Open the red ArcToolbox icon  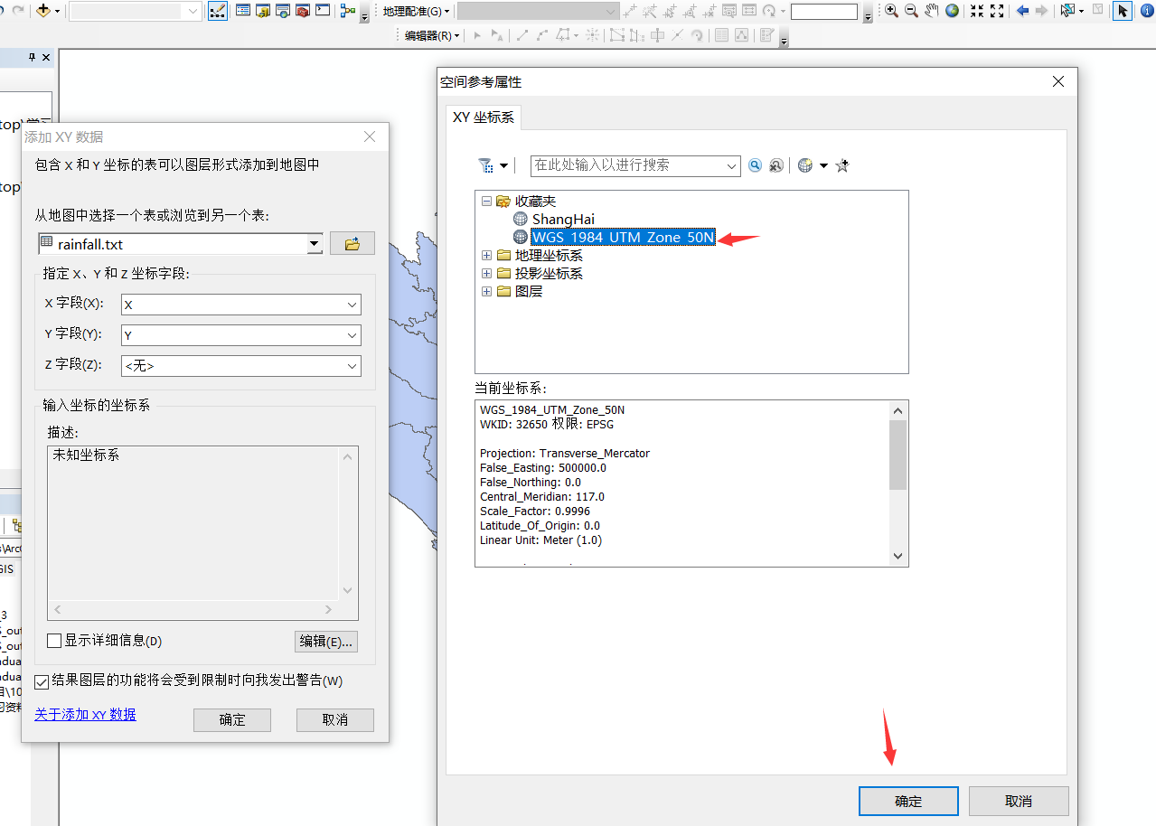(303, 11)
